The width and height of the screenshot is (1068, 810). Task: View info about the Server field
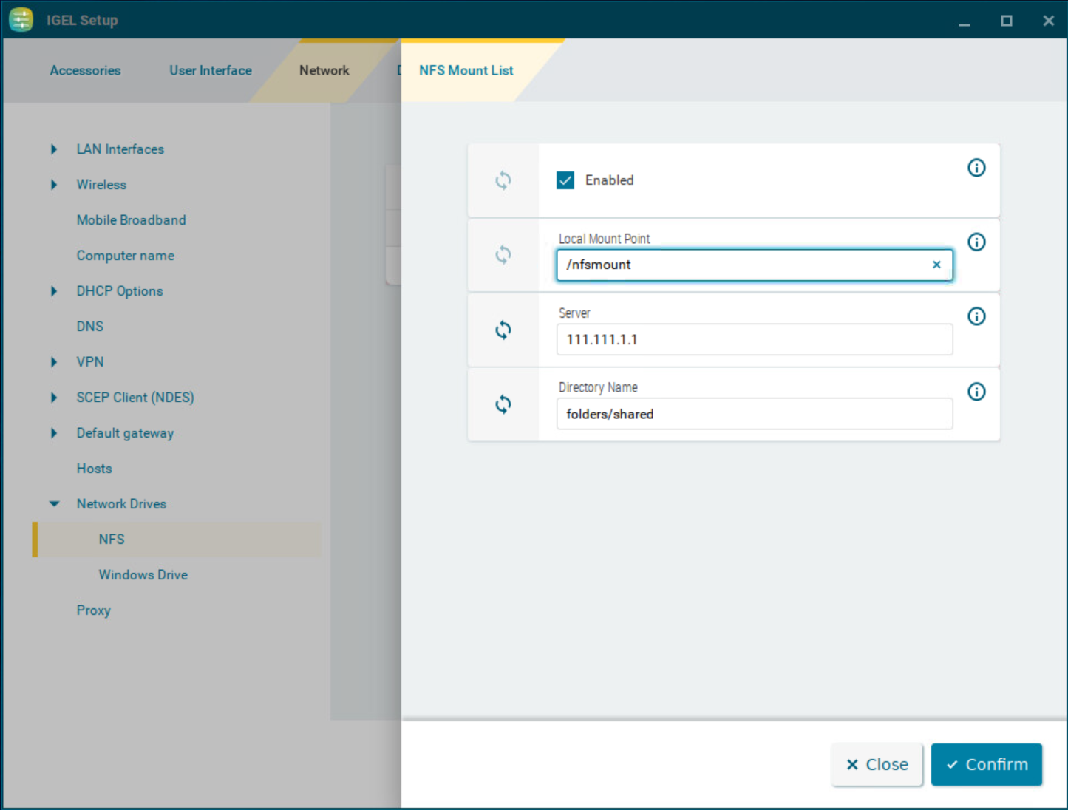click(x=976, y=316)
